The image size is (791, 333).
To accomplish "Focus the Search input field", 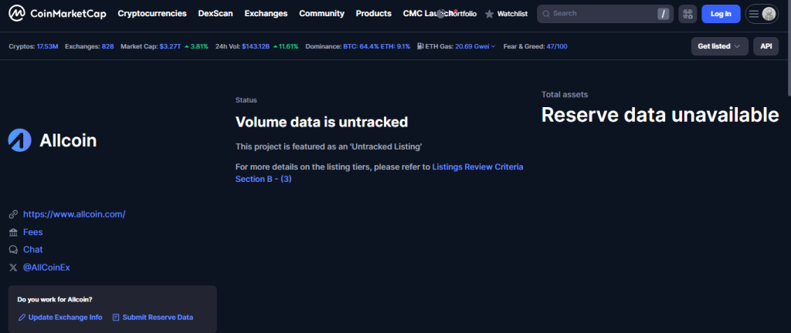I will (603, 14).
